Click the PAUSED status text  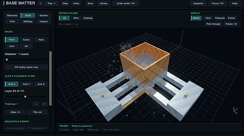pyautogui.click(x=64, y=126)
